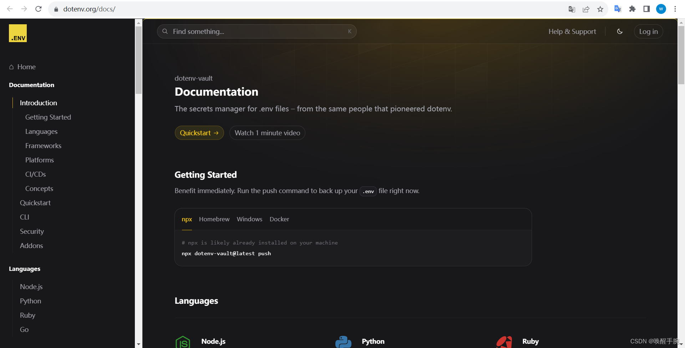
Task: Toggle dark mode moon icon
Action: click(620, 31)
